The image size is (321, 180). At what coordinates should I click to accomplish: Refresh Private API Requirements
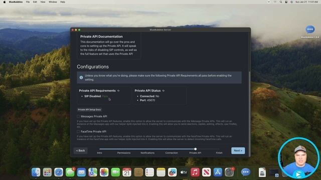click(118, 90)
